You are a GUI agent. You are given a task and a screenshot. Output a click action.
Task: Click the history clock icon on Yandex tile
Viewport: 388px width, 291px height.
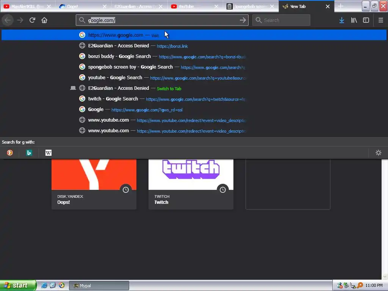pos(126,190)
